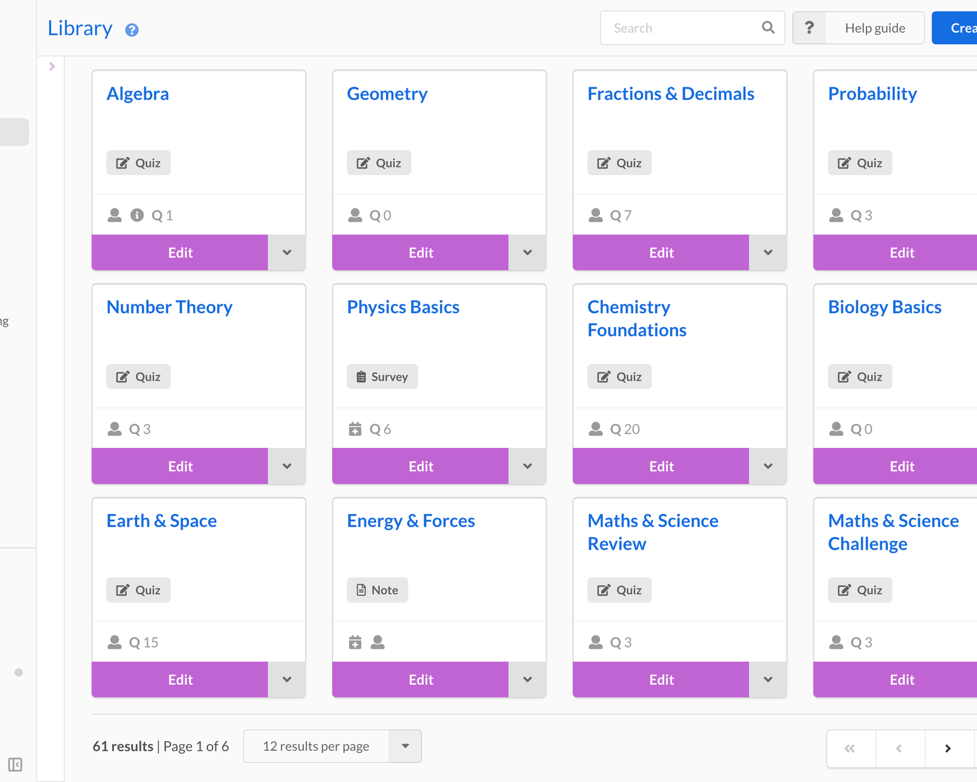Open dropdown next to Physics Basics Edit
The width and height of the screenshot is (977, 782).
[527, 466]
